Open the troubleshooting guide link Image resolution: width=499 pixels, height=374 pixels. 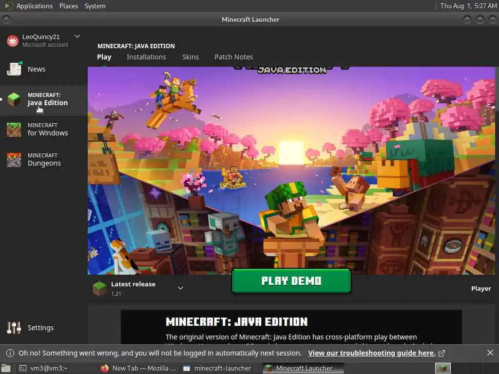(x=371, y=353)
